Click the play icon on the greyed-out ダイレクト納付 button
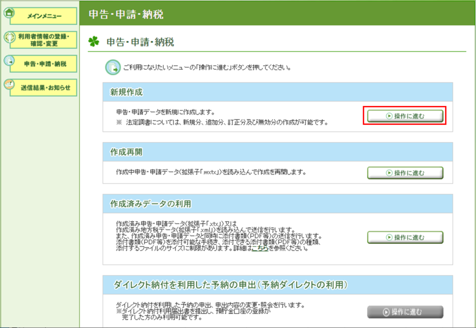 [386, 312]
